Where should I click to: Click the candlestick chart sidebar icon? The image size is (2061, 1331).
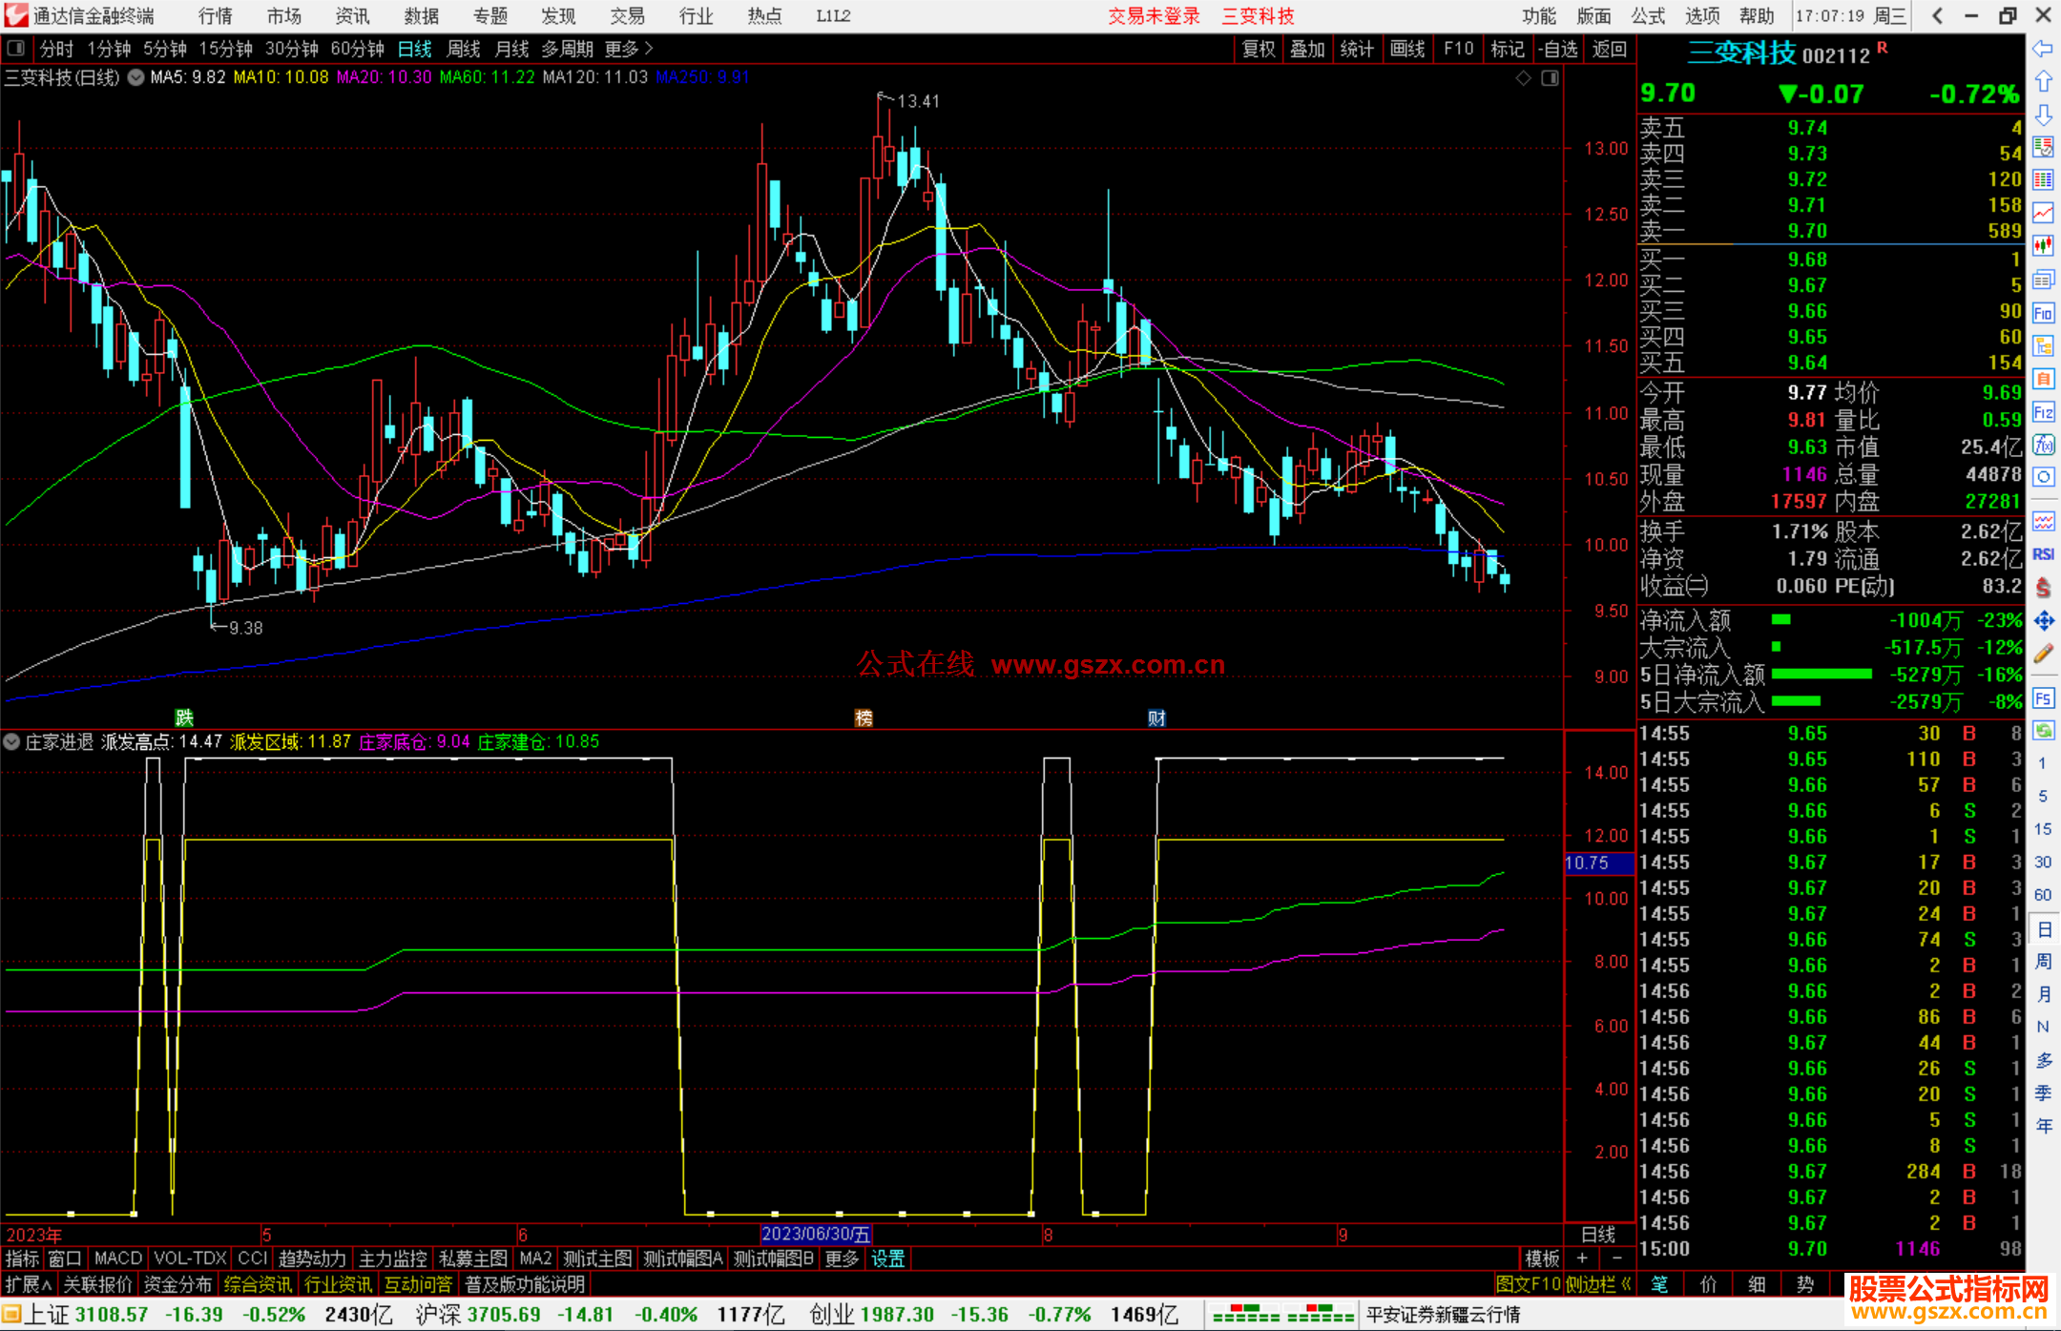point(2043,246)
